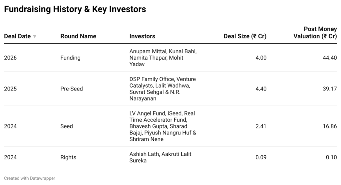Click the DSP Family Office investors cell

click(x=163, y=89)
